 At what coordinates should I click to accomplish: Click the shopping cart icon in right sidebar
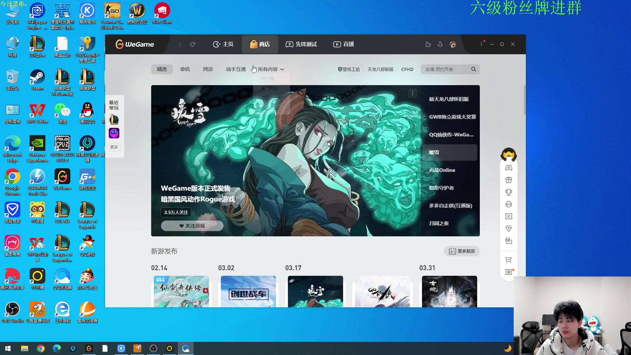pyautogui.click(x=508, y=260)
